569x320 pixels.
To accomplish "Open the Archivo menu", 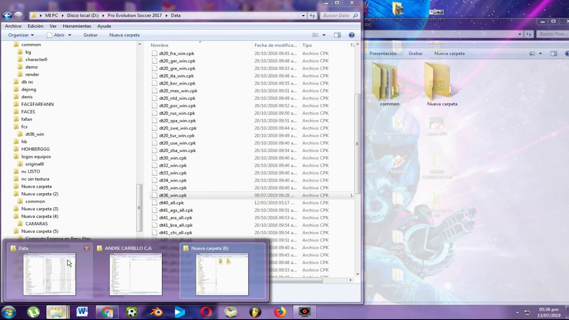I will 13,26.
